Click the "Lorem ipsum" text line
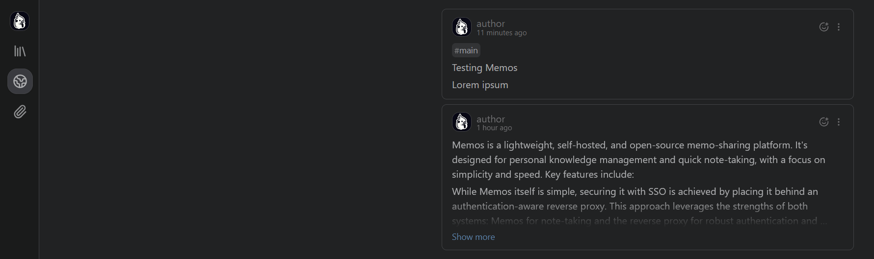Image resolution: width=874 pixels, height=259 pixels. coord(480,85)
